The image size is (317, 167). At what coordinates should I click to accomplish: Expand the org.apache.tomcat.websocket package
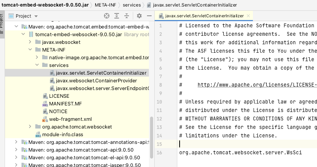coord(30,127)
